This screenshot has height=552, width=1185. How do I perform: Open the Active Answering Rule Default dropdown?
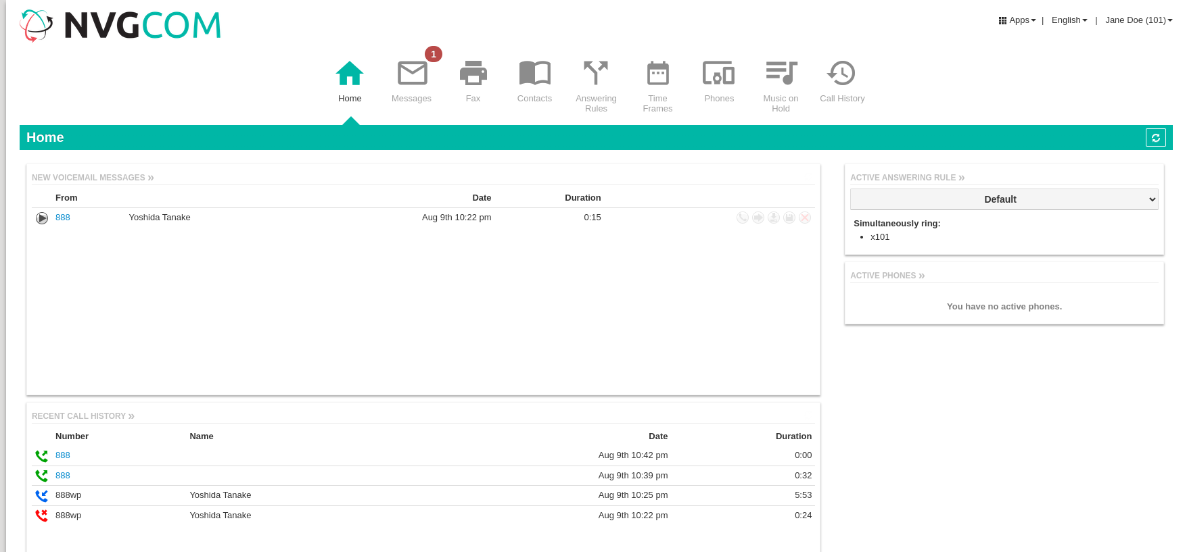pyautogui.click(x=1004, y=199)
